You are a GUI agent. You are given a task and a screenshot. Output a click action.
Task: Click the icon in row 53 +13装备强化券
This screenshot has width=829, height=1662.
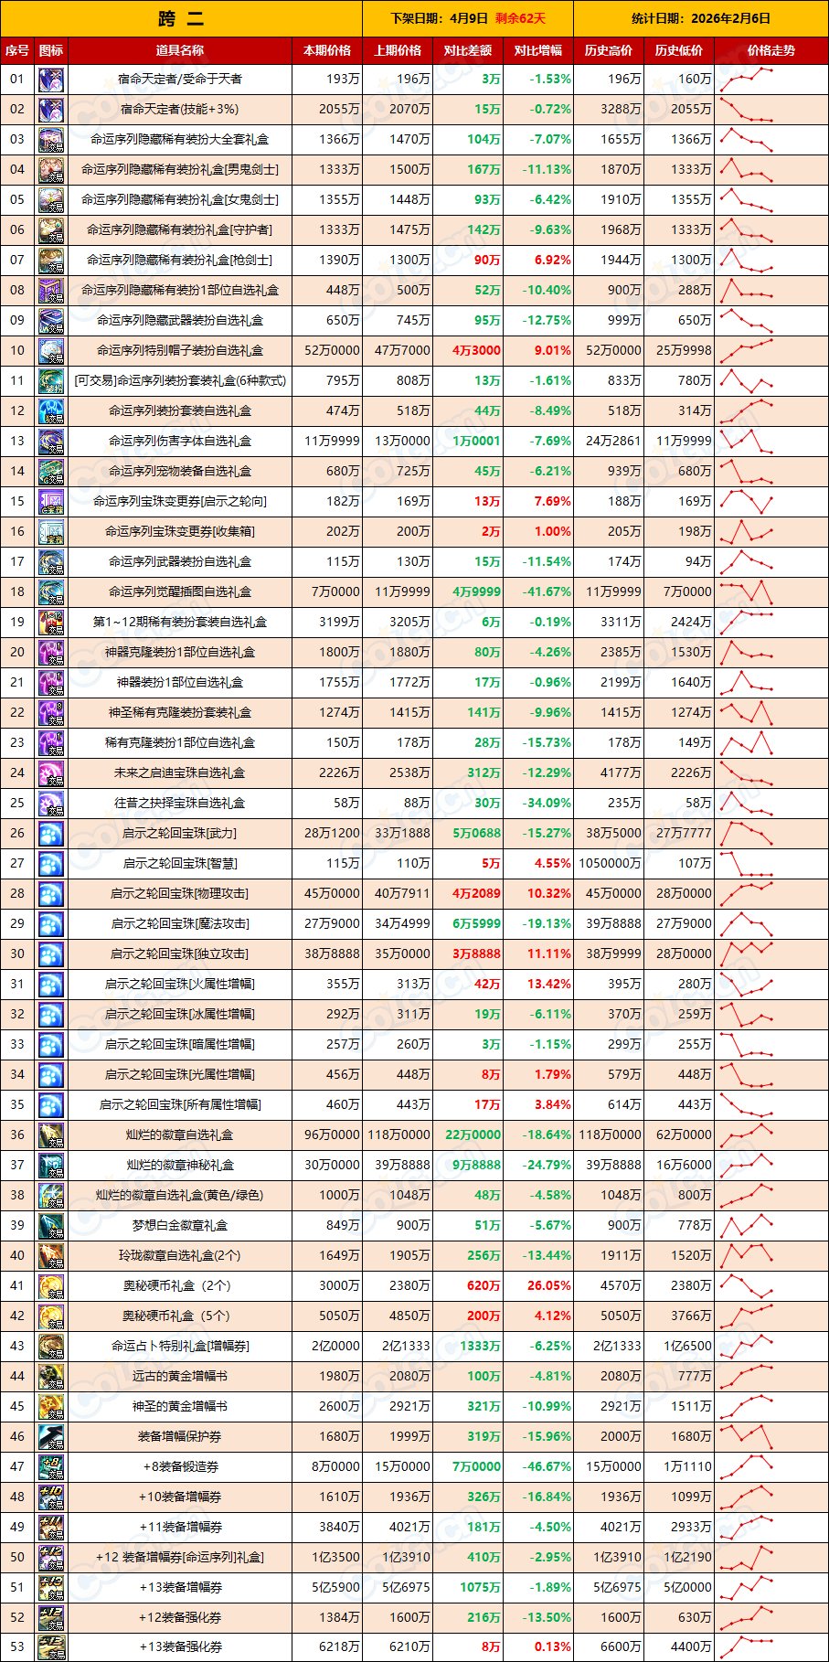coord(51,1648)
